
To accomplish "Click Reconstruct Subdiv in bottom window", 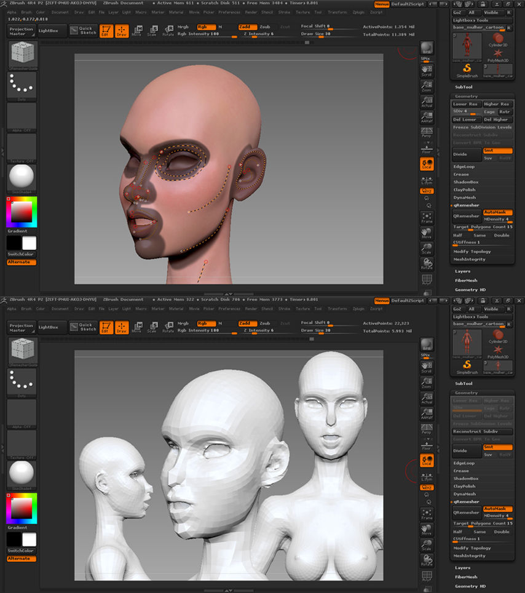I will coord(483,431).
